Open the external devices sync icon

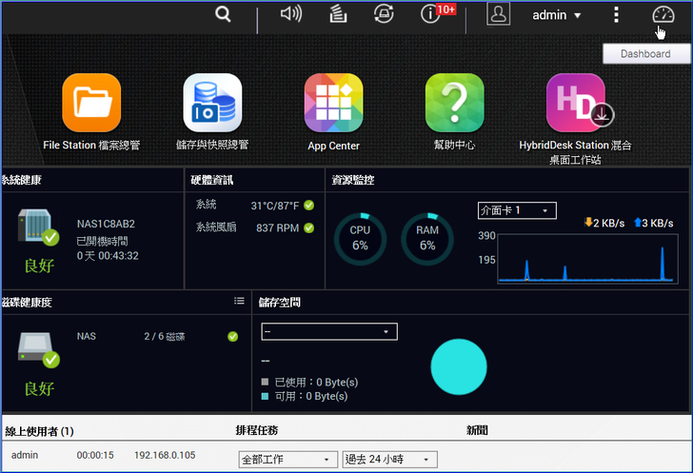(x=385, y=14)
